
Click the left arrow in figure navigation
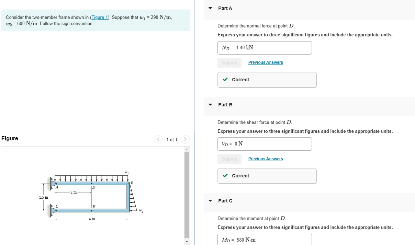158,139
